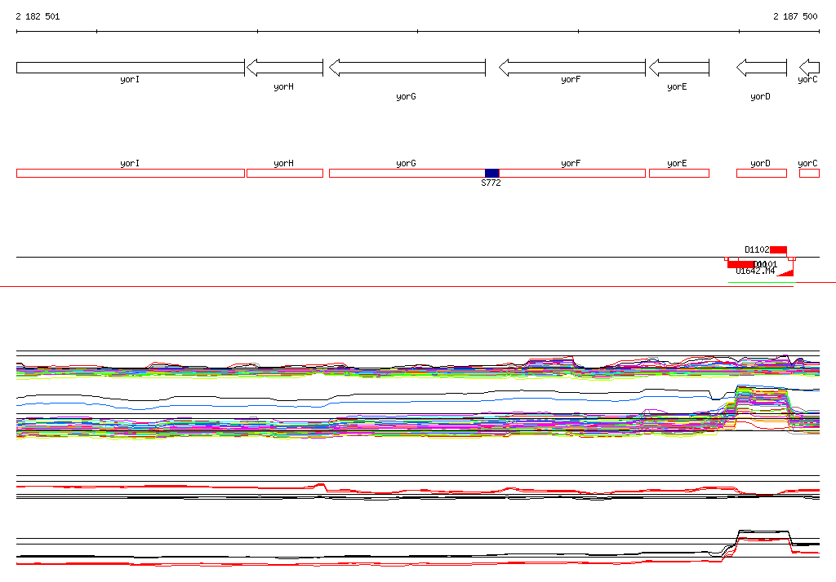Select the yorC gene arrow at right edge

809,68
